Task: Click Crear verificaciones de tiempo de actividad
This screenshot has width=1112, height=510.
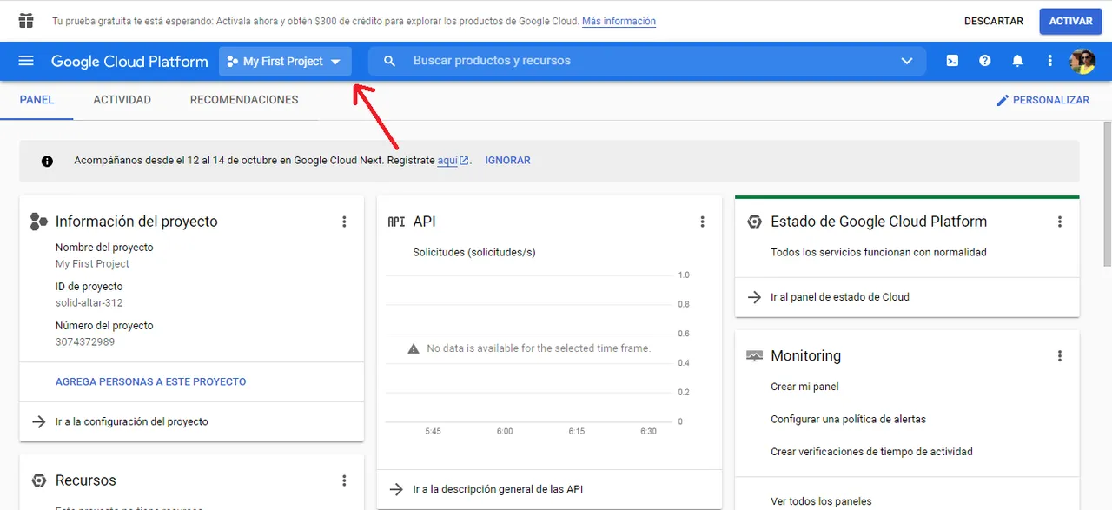Action: (871, 452)
